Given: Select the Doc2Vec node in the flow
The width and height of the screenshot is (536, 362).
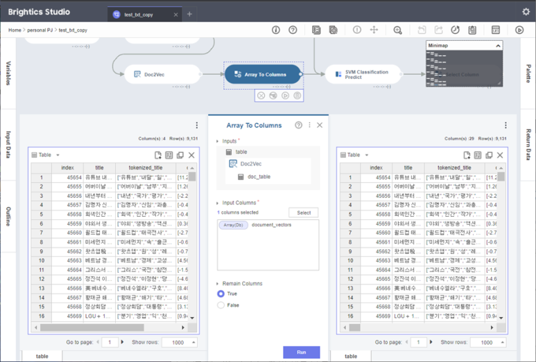Looking at the screenshot, I should tap(162, 74).
